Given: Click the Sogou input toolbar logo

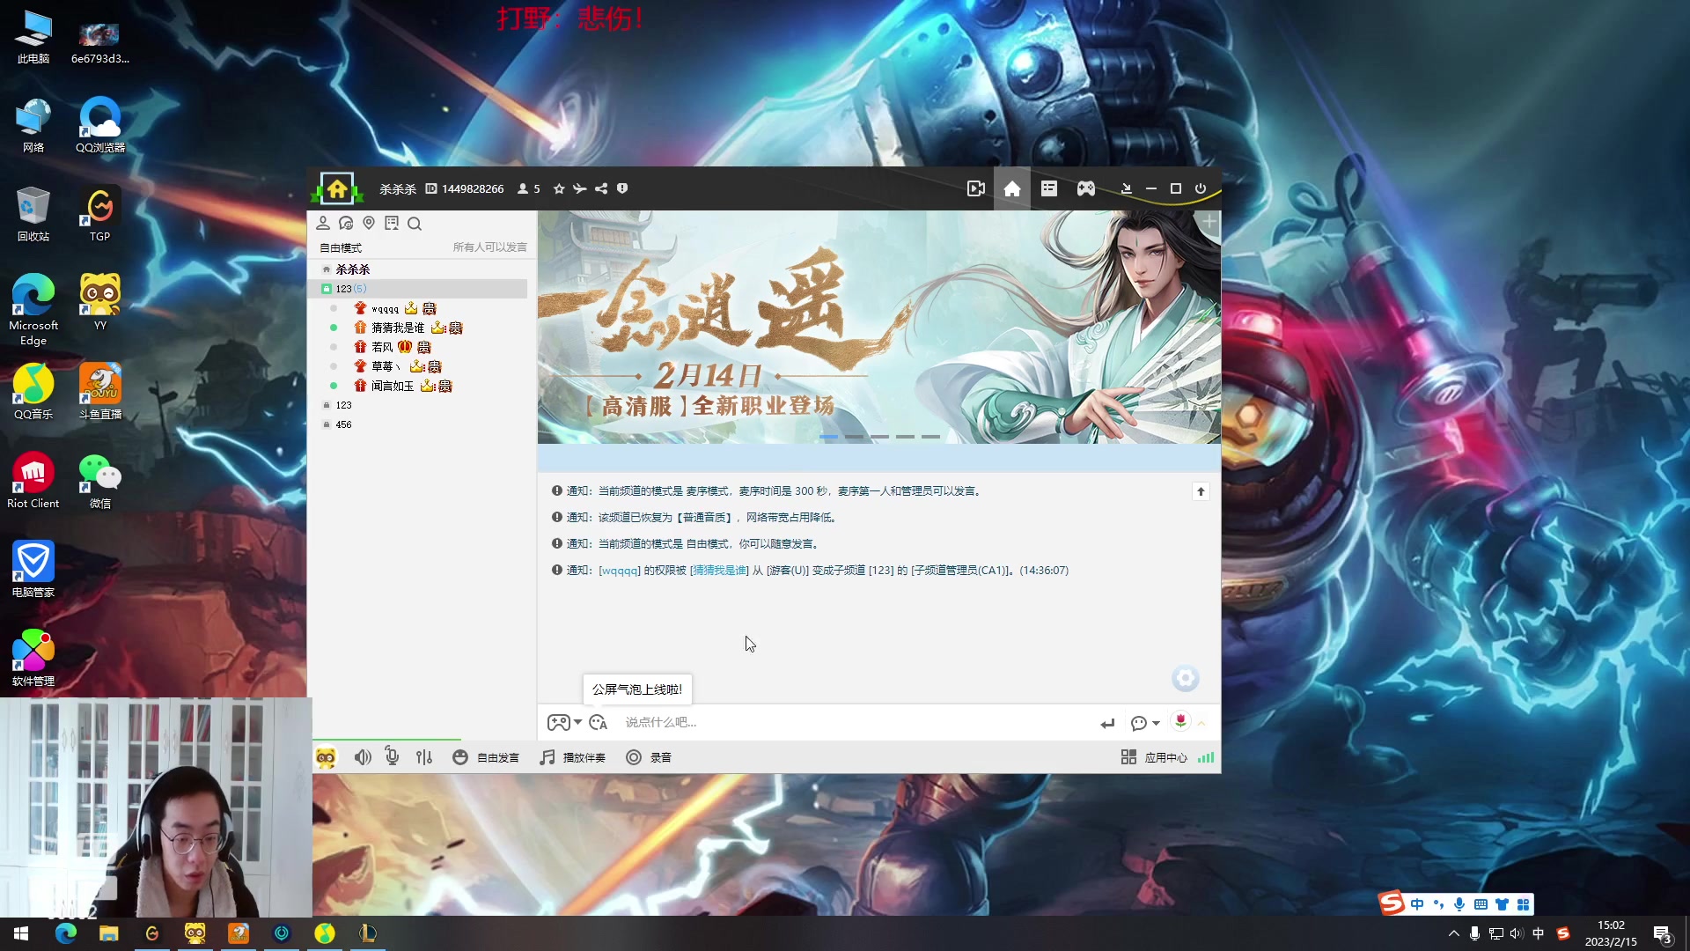Looking at the screenshot, I should (x=1392, y=903).
